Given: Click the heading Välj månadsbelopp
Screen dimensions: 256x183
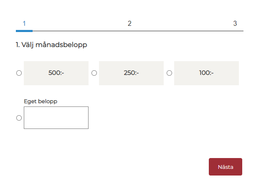Looking at the screenshot, I should pyautogui.click(x=51, y=45).
